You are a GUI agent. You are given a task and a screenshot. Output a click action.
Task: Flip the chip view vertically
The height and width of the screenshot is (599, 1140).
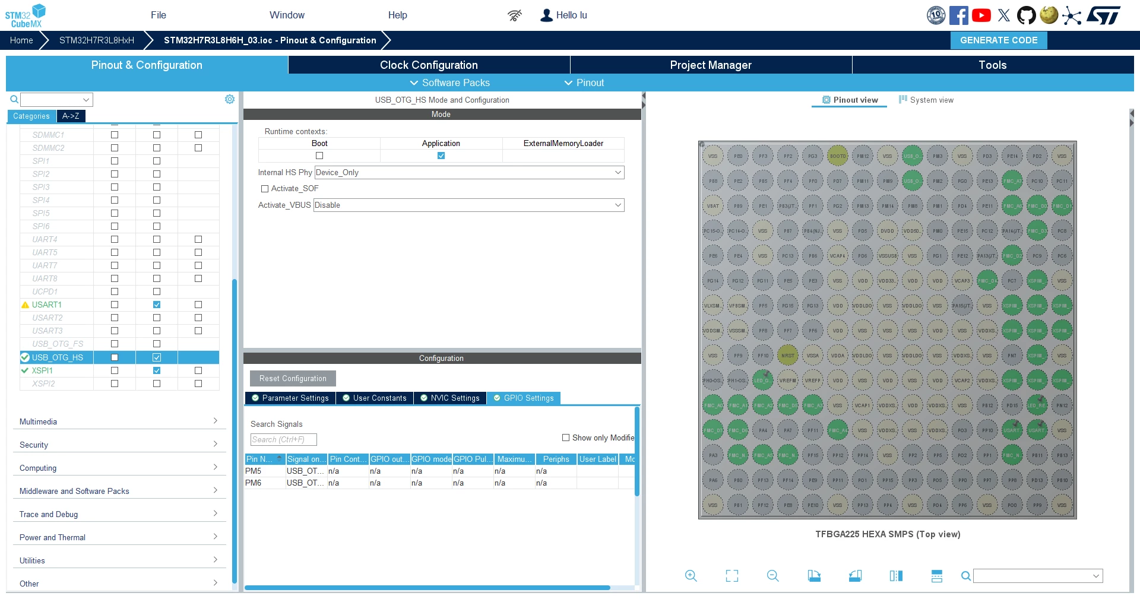pyautogui.click(x=937, y=575)
